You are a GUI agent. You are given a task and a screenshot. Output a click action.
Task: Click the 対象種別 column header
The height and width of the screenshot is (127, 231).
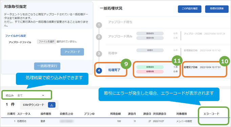point(182,114)
